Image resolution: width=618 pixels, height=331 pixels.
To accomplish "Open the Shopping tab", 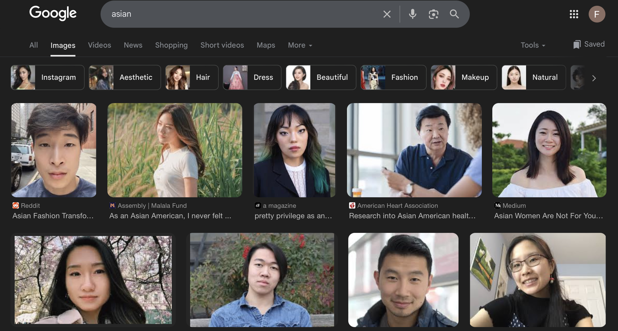I will tap(171, 45).
